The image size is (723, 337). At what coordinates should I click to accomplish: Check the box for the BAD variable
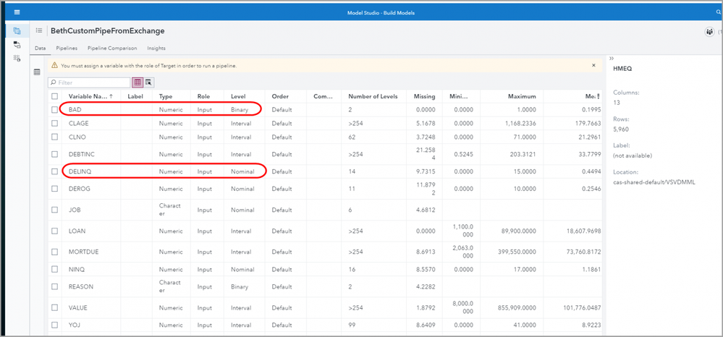pyautogui.click(x=55, y=110)
